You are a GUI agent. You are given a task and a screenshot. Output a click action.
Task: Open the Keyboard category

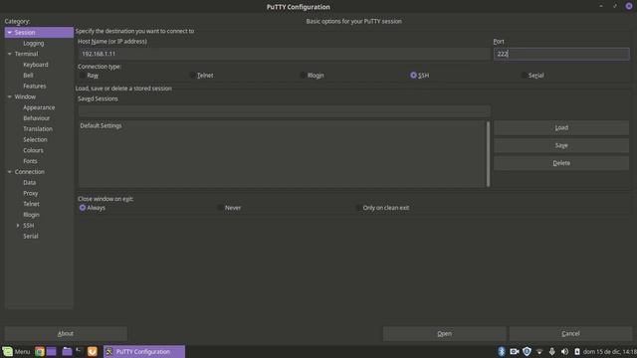pyautogui.click(x=36, y=65)
